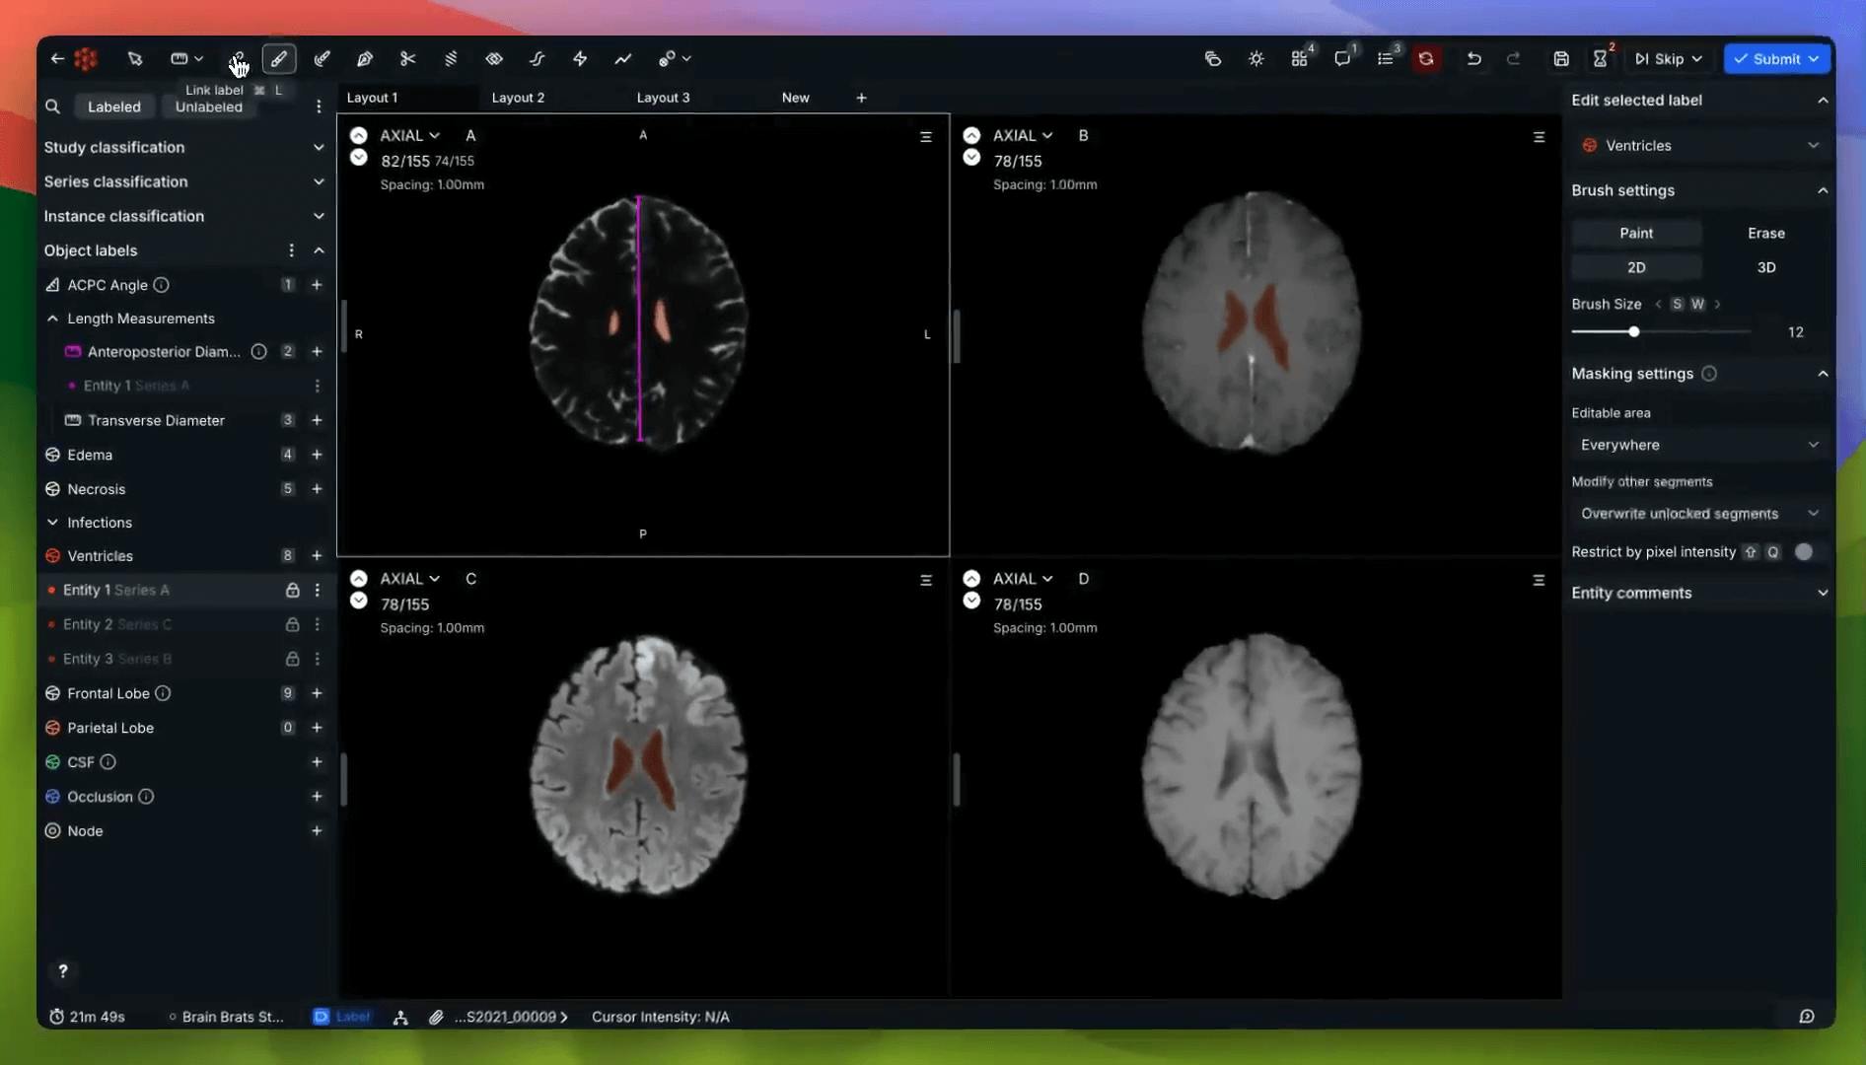Switch to Layout 2 tab
The width and height of the screenshot is (1866, 1065).
(x=518, y=98)
